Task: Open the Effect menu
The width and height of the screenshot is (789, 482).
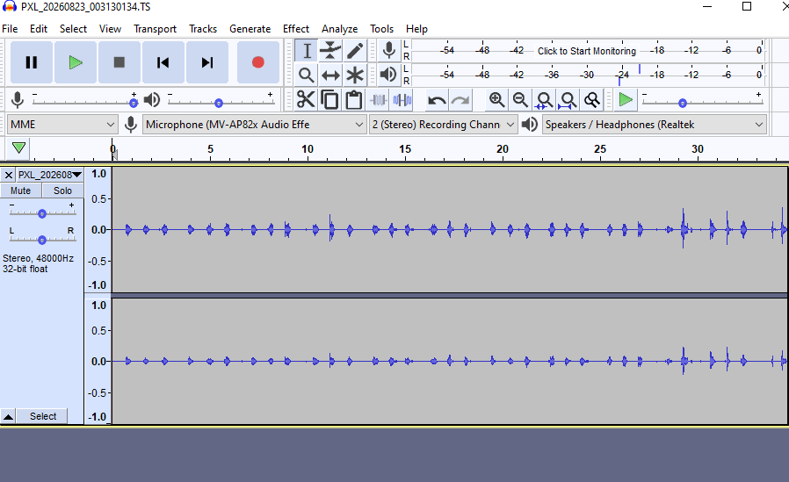Action: coord(296,29)
